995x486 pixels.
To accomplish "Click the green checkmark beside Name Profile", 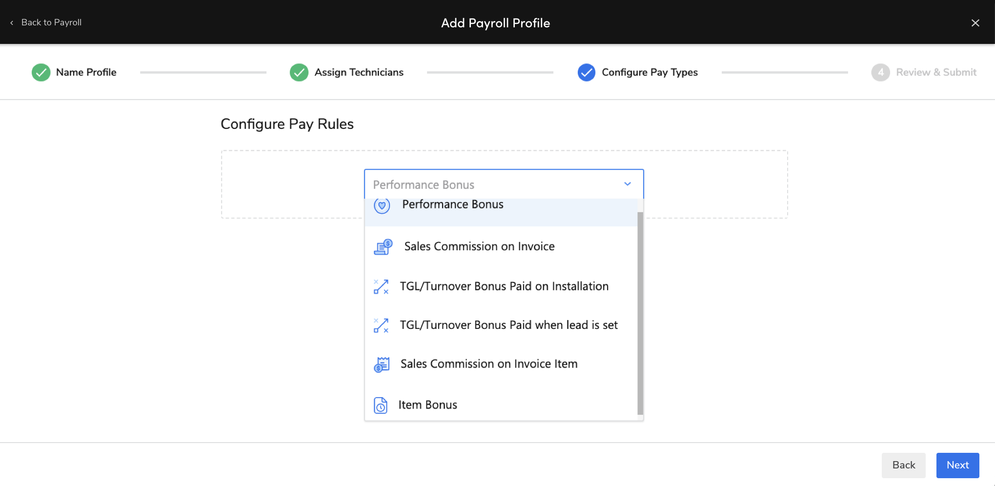I will (x=41, y=72).
